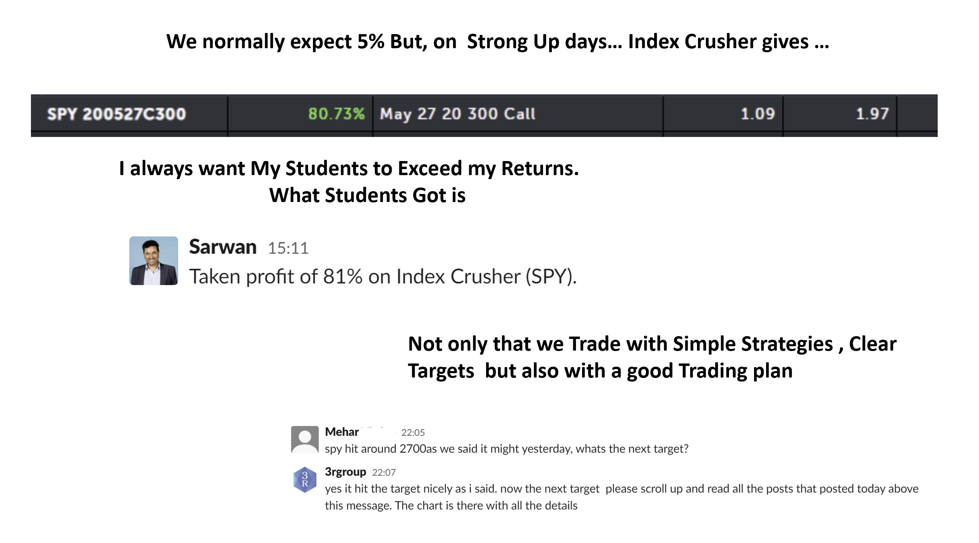Click Sarwan's profile photo avatar
Screen dimensions: 979x543
coord(153,261)
